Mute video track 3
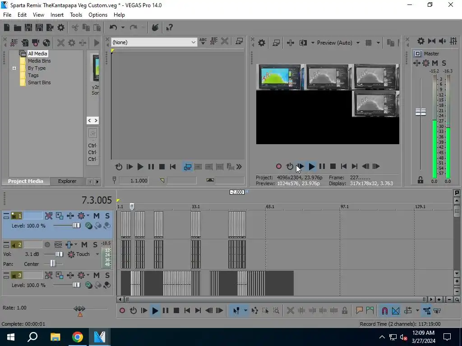Image resolution: width=462 pixels, height=346 pixels. click(97, 275)
